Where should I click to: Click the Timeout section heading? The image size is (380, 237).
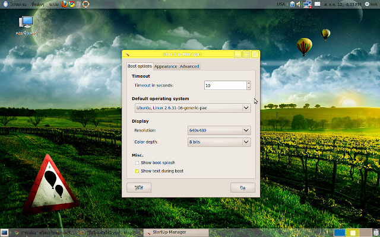click(141, 76)
